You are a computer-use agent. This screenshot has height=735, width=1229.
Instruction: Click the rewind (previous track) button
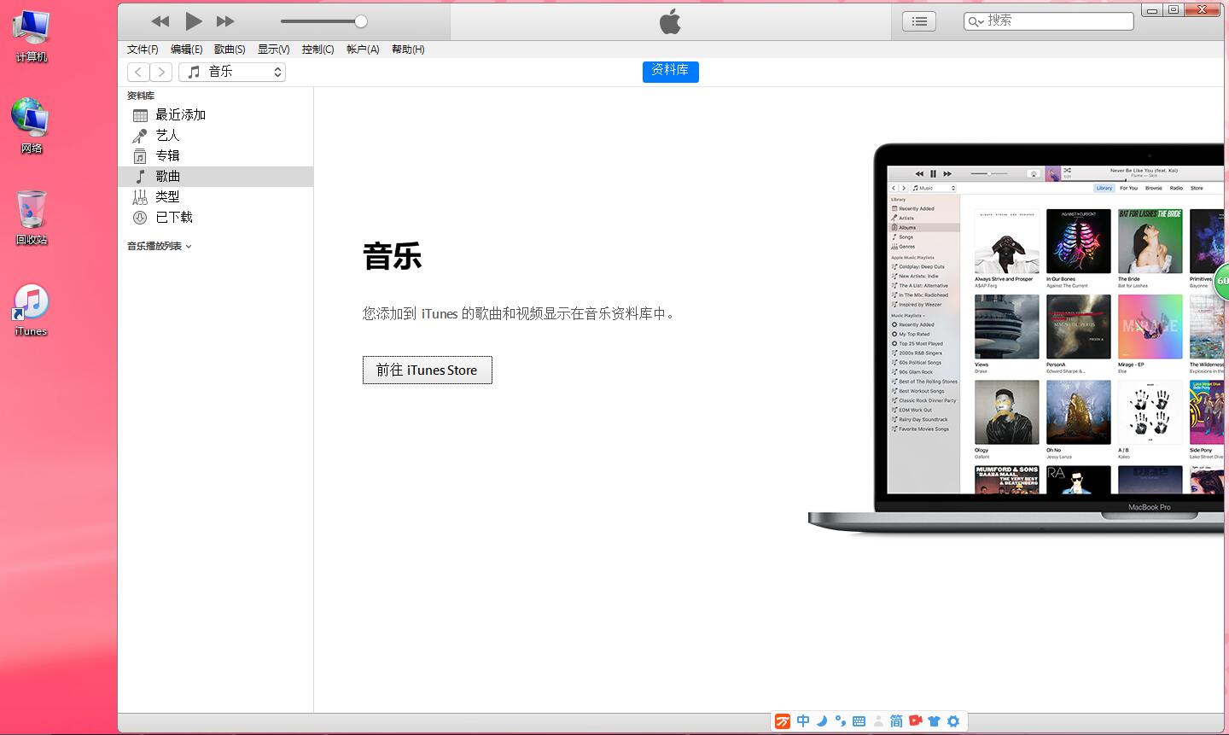[160, 21]
